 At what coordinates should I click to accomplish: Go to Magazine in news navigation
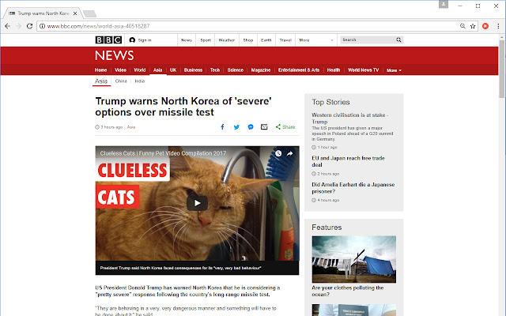tap(261, 70)
